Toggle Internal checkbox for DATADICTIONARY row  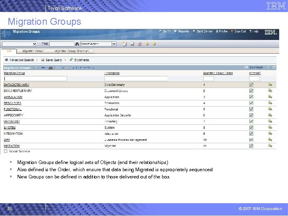click(251, 85)
